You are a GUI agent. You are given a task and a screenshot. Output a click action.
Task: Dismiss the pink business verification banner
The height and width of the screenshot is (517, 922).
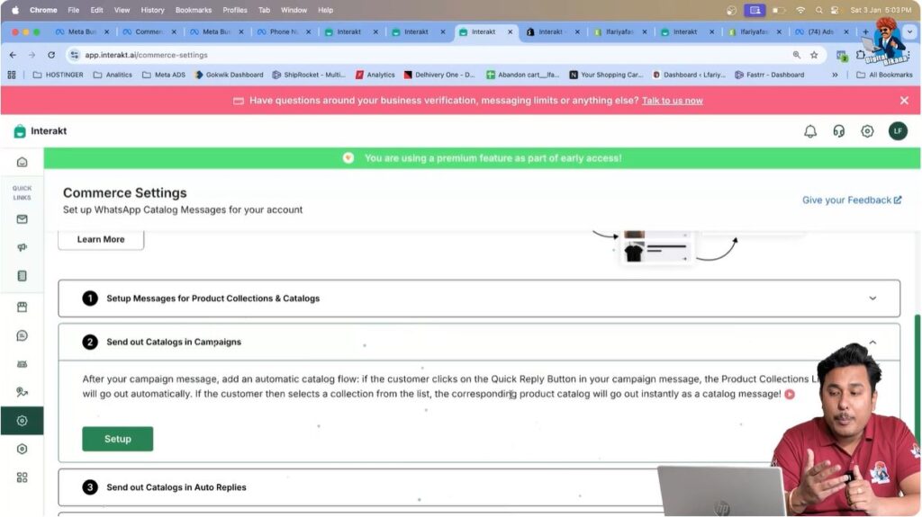coord(904,101)
